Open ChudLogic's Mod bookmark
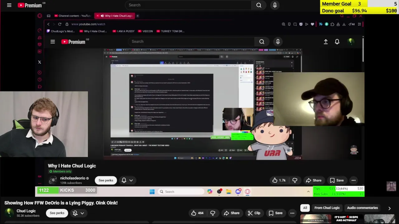Viewport: 399px width, 224px height. click(x=61, y=31)
